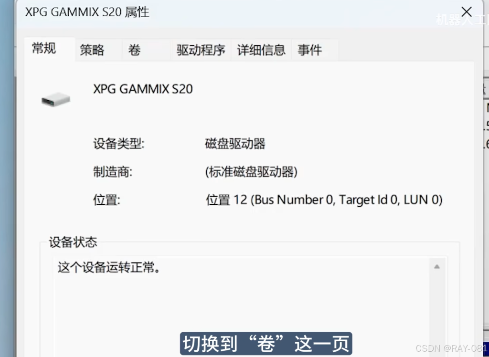This screenshot has height=357, width=489.
Task: Click the 位置 12 Bus Number location value
Action: click(324, 200)
